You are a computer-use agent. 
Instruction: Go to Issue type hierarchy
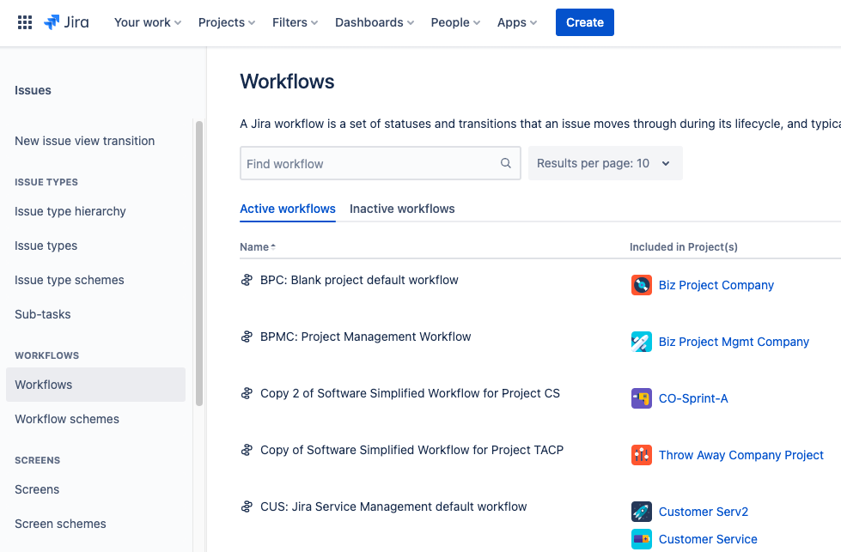[70, 212]
